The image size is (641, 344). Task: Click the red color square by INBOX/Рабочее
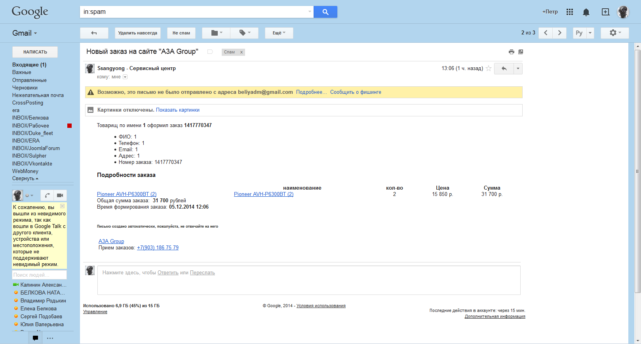click(x=70, y=126)
